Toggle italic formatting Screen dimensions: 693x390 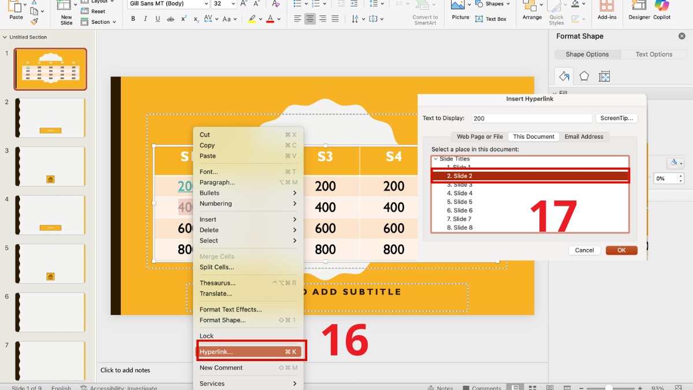146,19
